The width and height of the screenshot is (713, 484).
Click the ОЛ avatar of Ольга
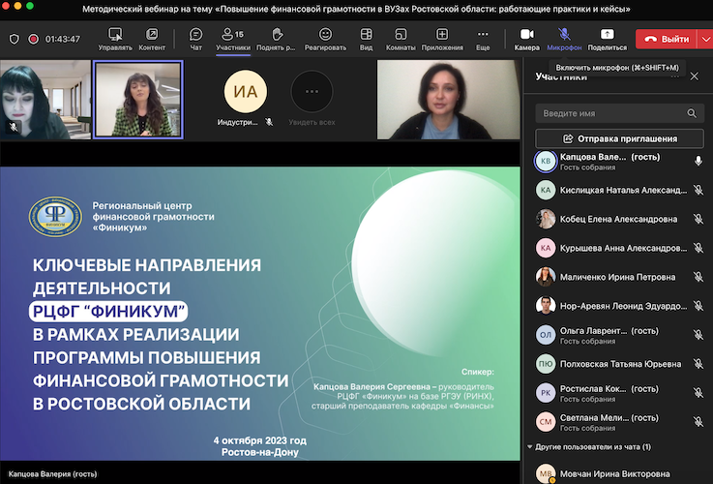point(546,335)
